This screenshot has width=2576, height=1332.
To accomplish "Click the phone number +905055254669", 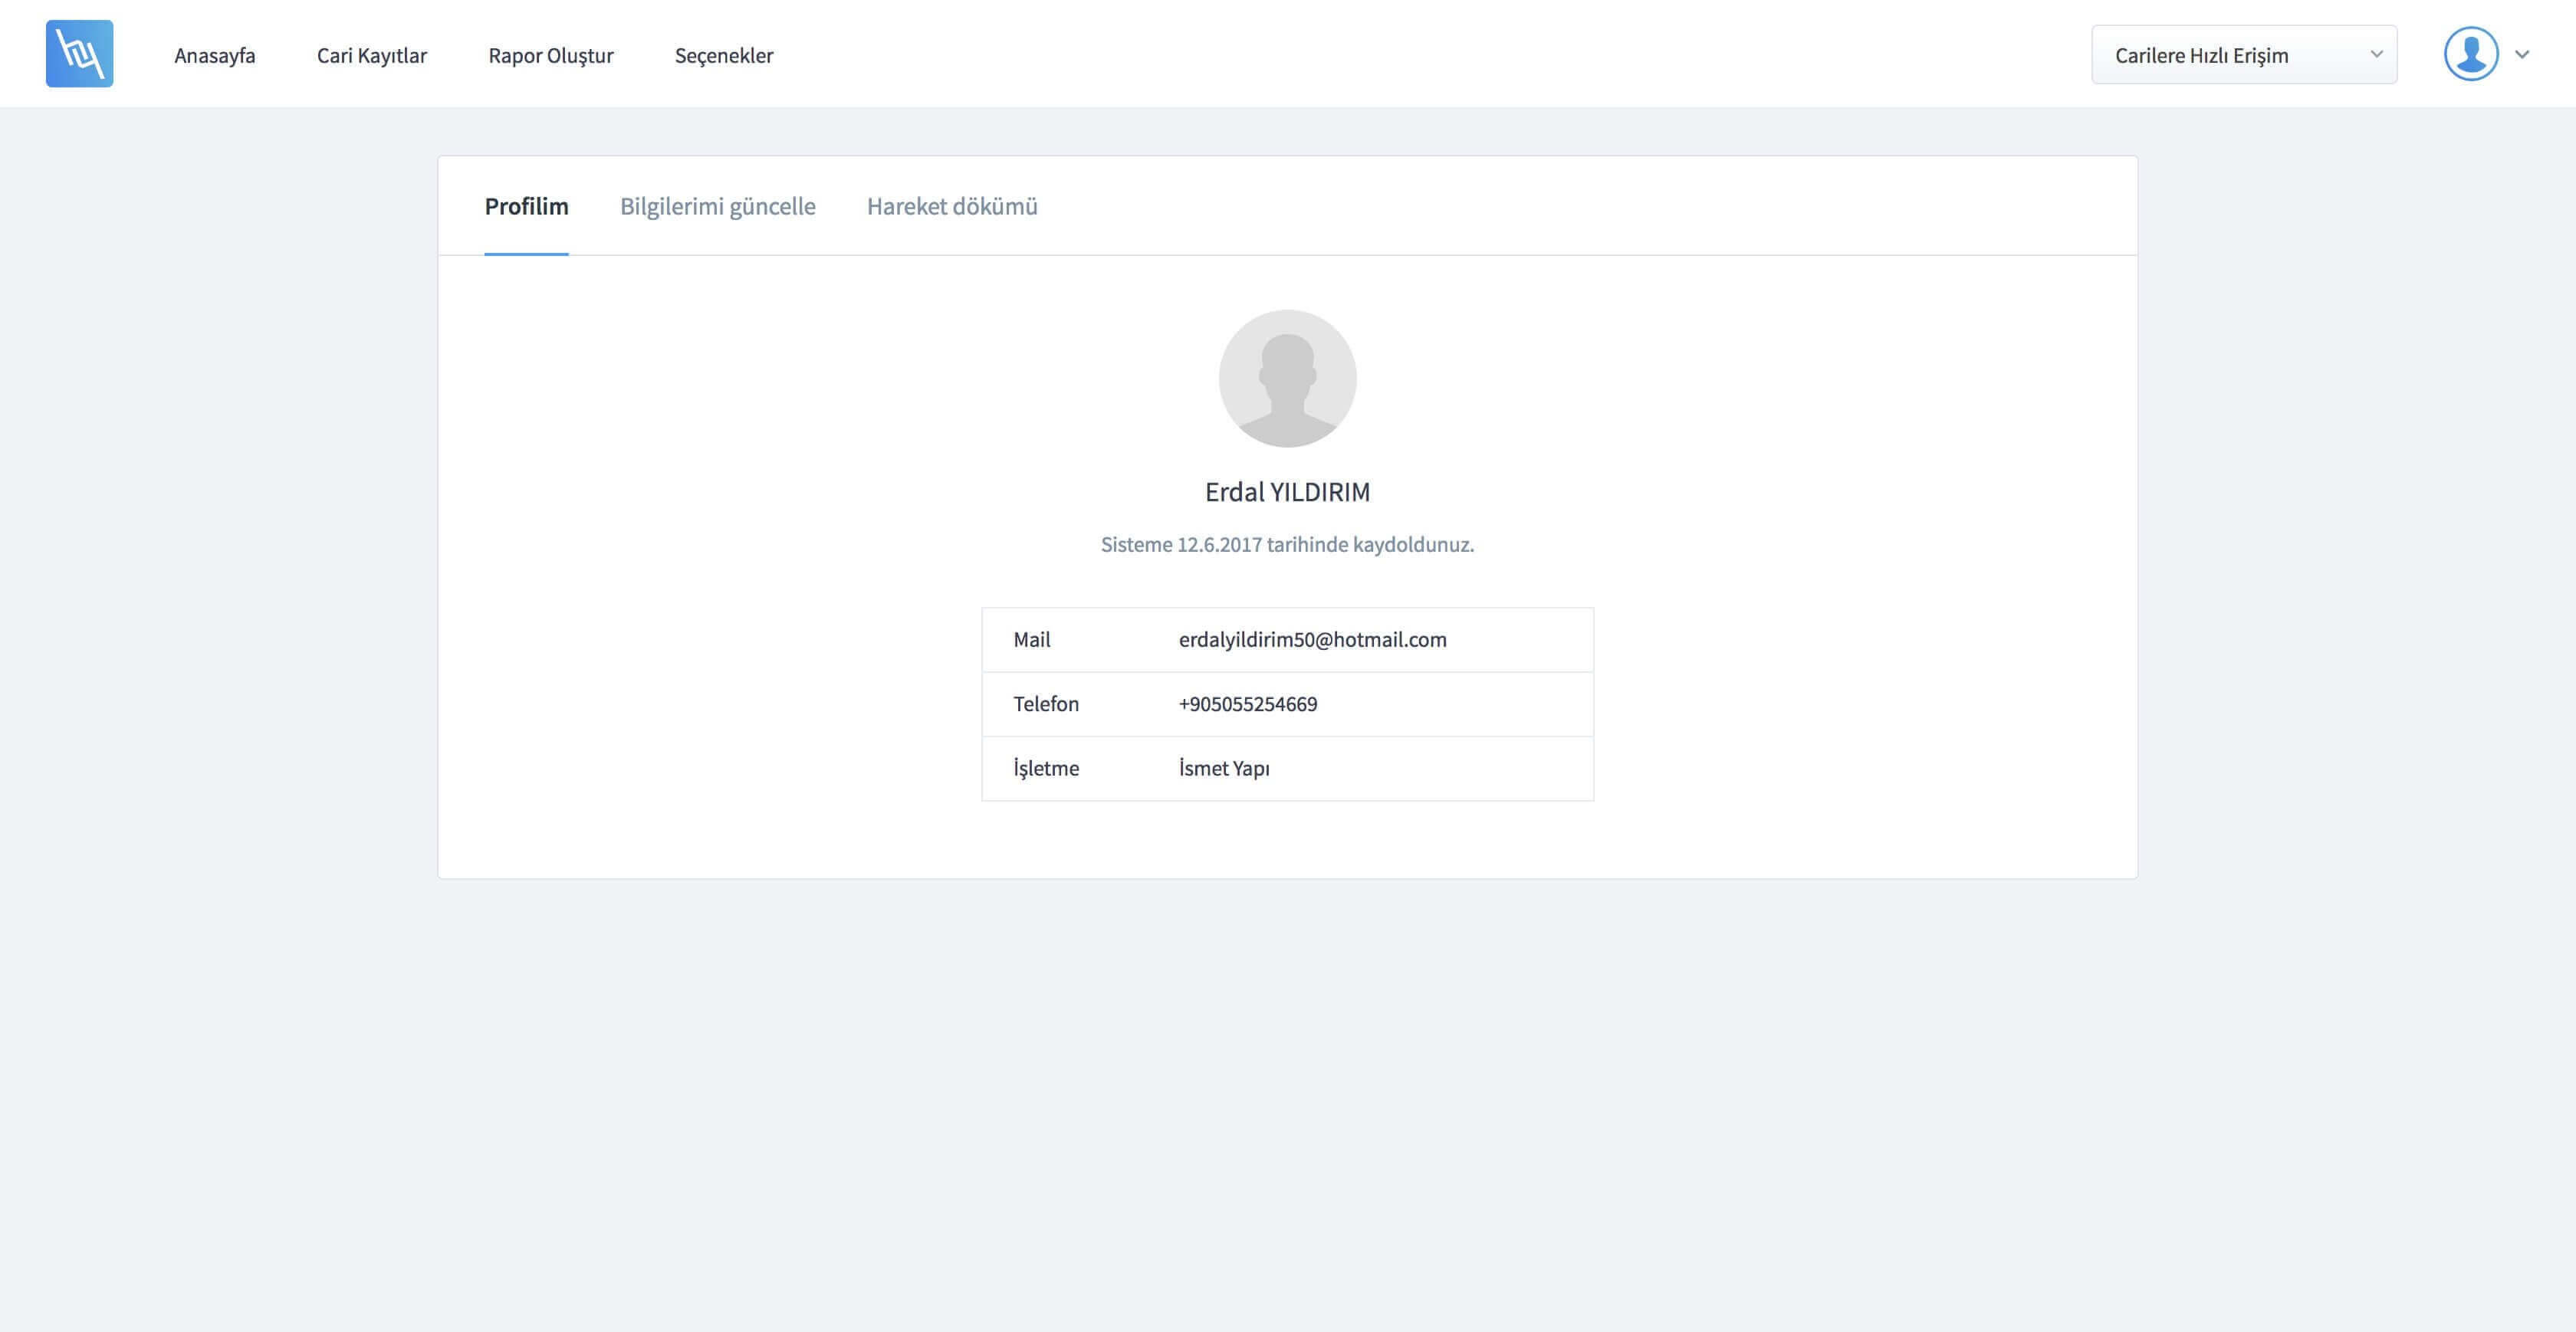I will point(1247,704).
